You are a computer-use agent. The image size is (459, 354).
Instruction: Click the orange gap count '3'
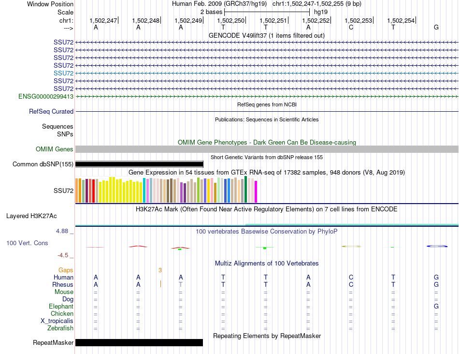pyautogui.click(x=160, y=270)
